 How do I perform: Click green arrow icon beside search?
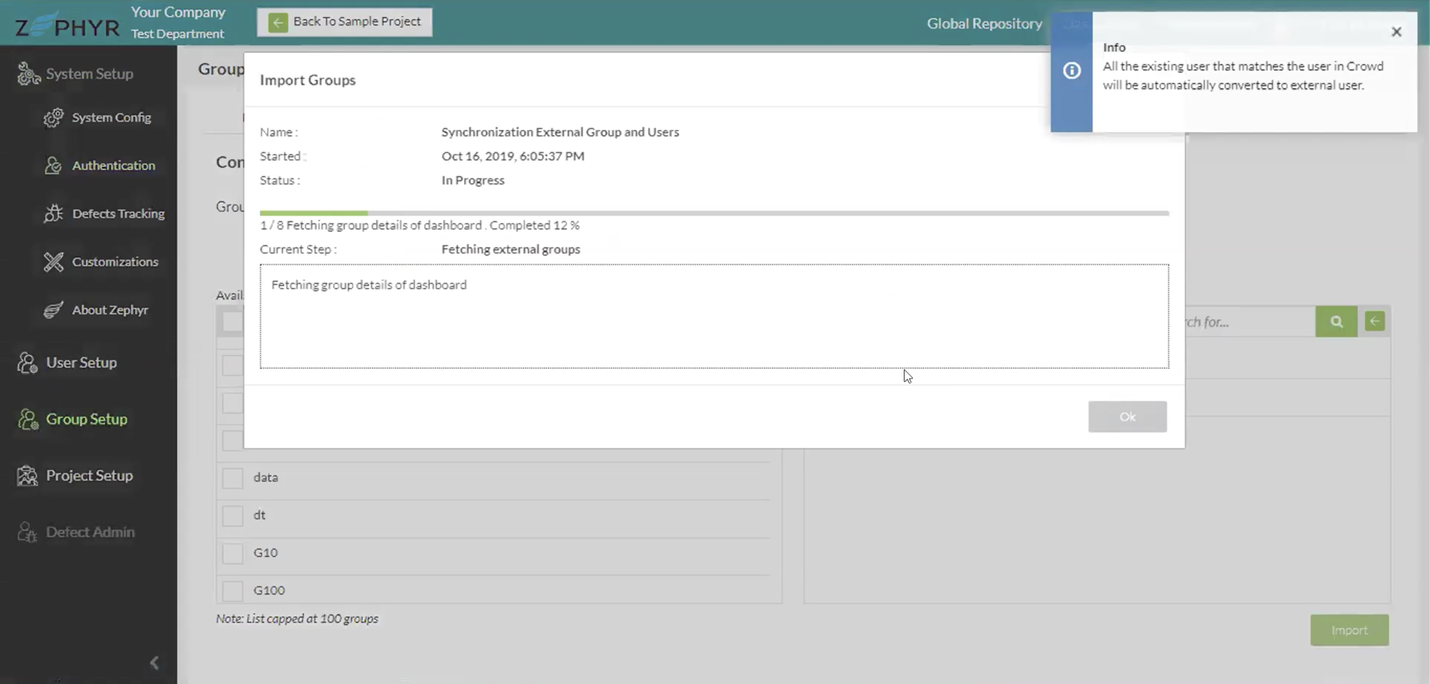click(x=1375, y=321)
